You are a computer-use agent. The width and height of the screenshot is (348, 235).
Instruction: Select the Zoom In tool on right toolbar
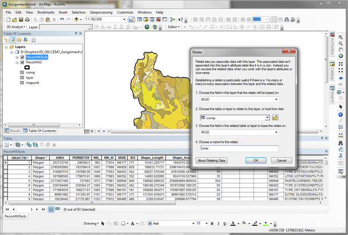341,37
